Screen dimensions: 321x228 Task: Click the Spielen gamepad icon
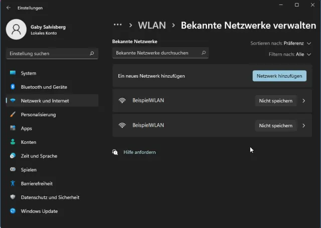[13, 169]
